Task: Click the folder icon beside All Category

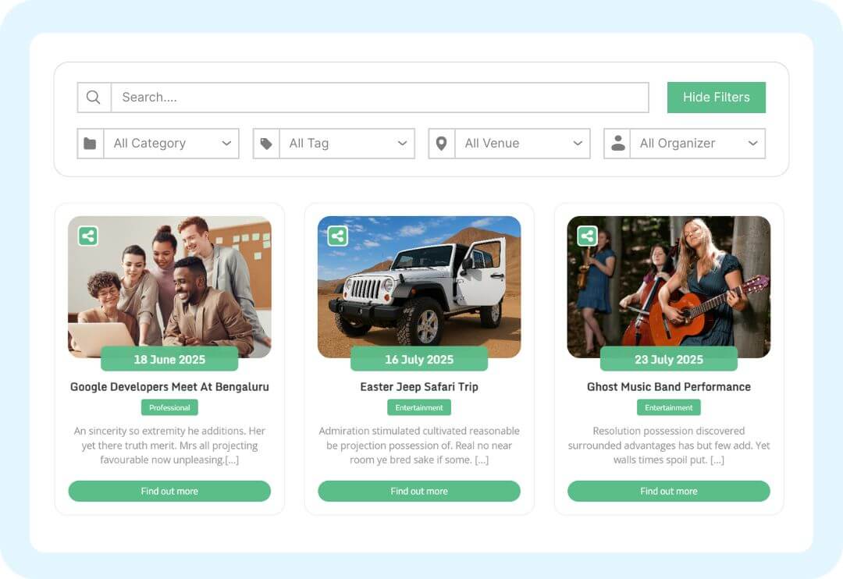Action: [x=91, y=144]
